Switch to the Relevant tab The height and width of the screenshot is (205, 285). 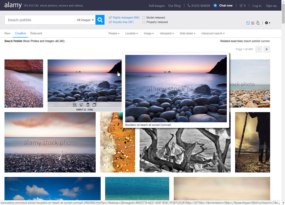[36, 33]
